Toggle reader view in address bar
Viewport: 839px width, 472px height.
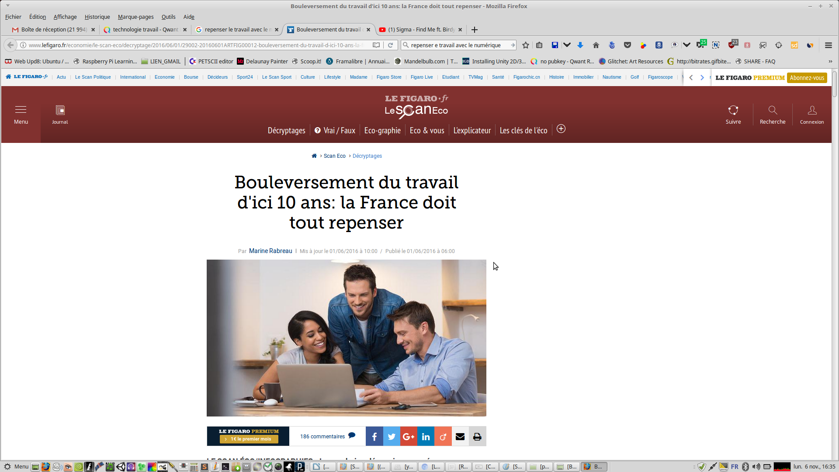376,45
